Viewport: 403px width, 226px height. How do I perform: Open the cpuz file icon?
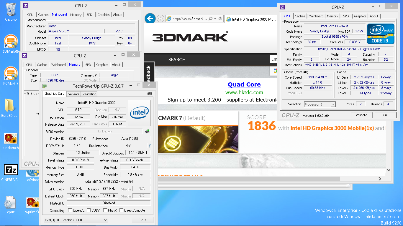(x=11, y=205)
